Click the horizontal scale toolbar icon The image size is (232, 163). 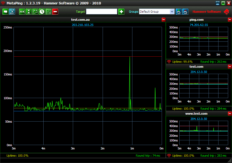[22, 12]
